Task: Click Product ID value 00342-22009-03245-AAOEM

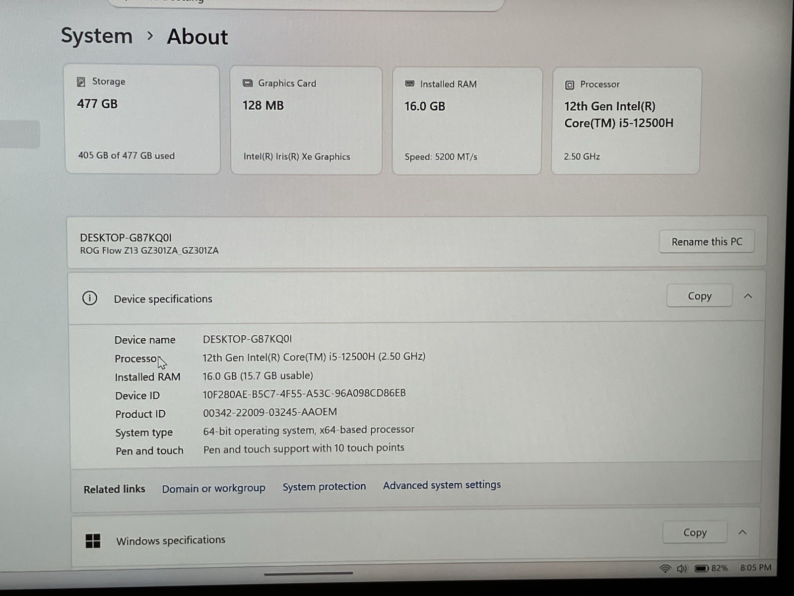Action: coord(270,412)
